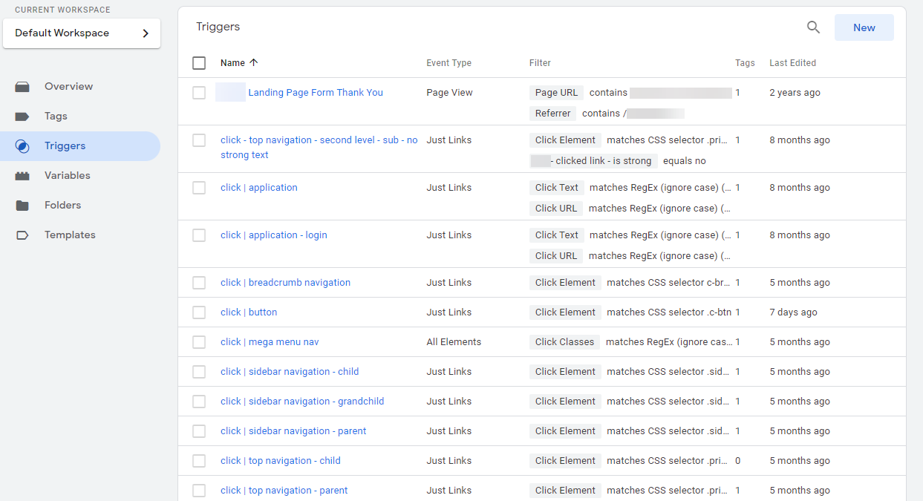Viewport: 923px width, 501px height.
Task: Tick checkbox for Landing Page Form Thank You
Action: (x=199, y=93)
